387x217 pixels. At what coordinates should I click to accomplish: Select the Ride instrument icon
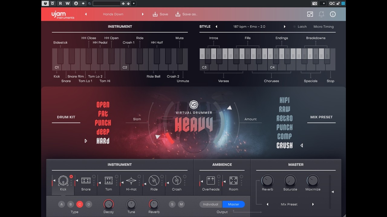click(154, 181)
